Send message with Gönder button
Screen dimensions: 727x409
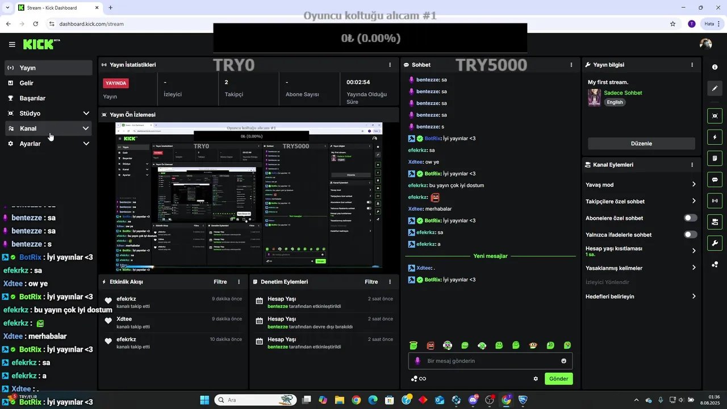(x=558, y=379)
